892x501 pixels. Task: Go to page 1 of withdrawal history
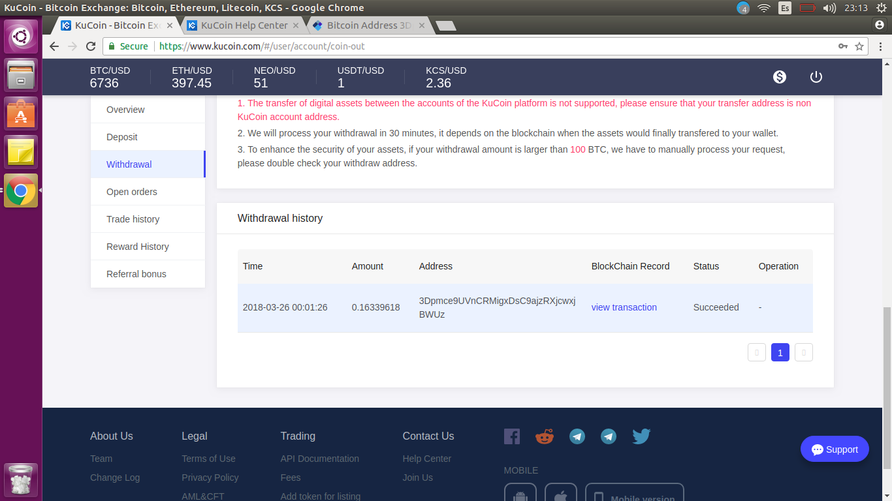780,352
